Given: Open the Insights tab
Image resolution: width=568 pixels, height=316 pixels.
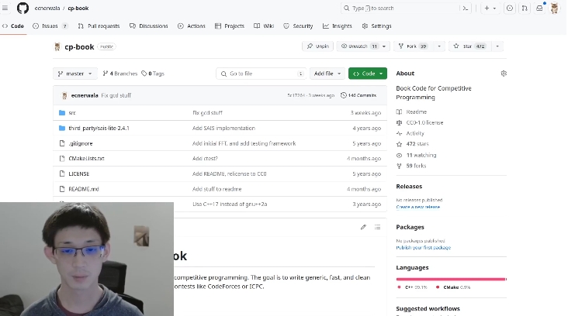Looking at the screenshot, I should pyautogui.click(x=338, y=26).
